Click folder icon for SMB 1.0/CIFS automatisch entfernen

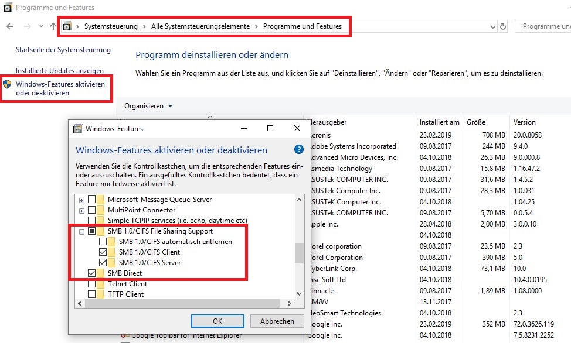tap(112, 242)
